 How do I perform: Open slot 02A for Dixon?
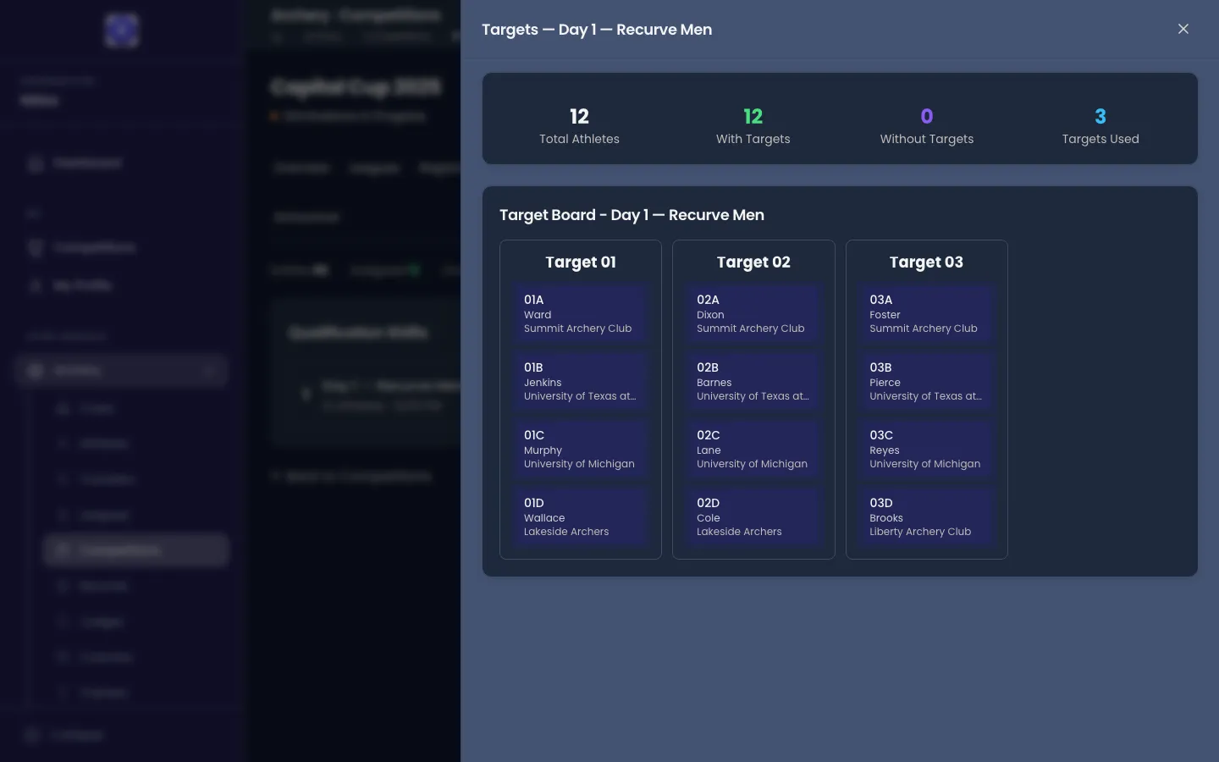(x=753, y=313)
